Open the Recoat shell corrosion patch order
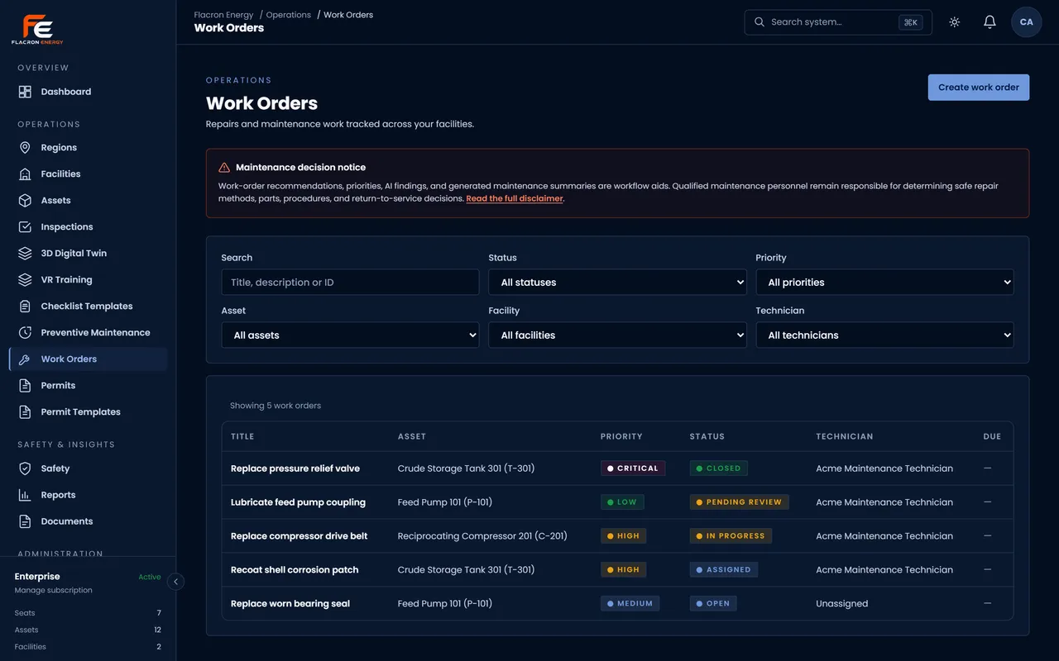Screen dimensions: 1059x661 point(295,570)
